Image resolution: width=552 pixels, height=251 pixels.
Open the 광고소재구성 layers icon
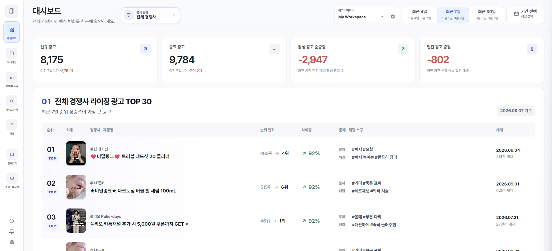point(12,178)
